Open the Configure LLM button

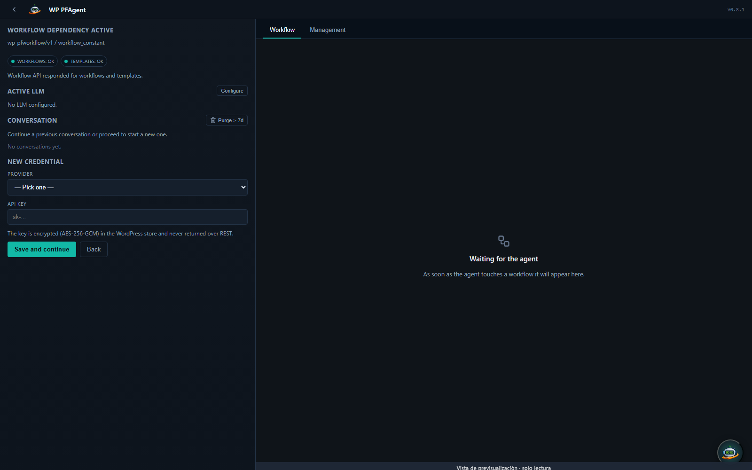(x=232, y=91)
